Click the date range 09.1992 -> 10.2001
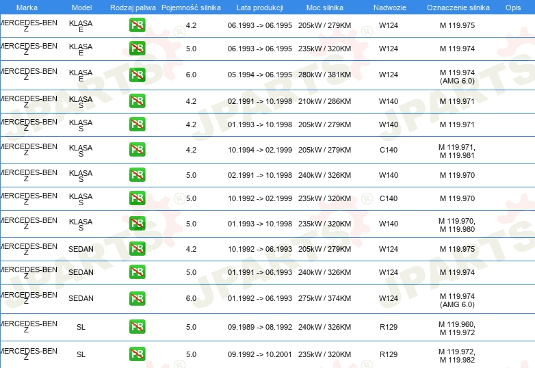 pos(260,354)
